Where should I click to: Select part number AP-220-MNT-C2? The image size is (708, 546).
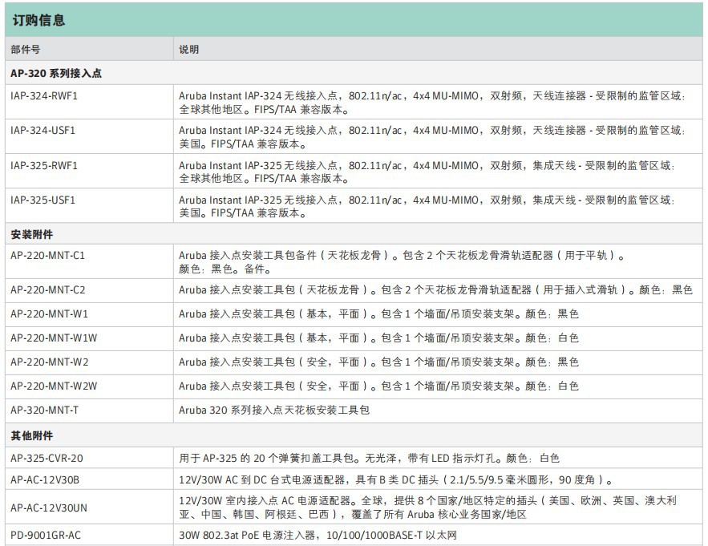[48, 290]
